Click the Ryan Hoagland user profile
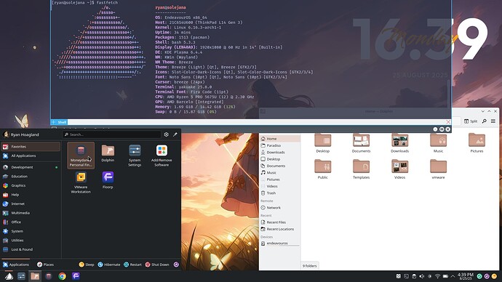Screen dimensions: 502x282 pos(21,134)
